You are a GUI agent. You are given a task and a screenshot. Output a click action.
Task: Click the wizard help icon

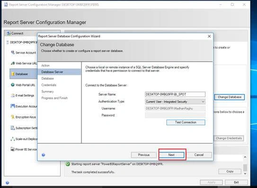[x=43, y=155]
